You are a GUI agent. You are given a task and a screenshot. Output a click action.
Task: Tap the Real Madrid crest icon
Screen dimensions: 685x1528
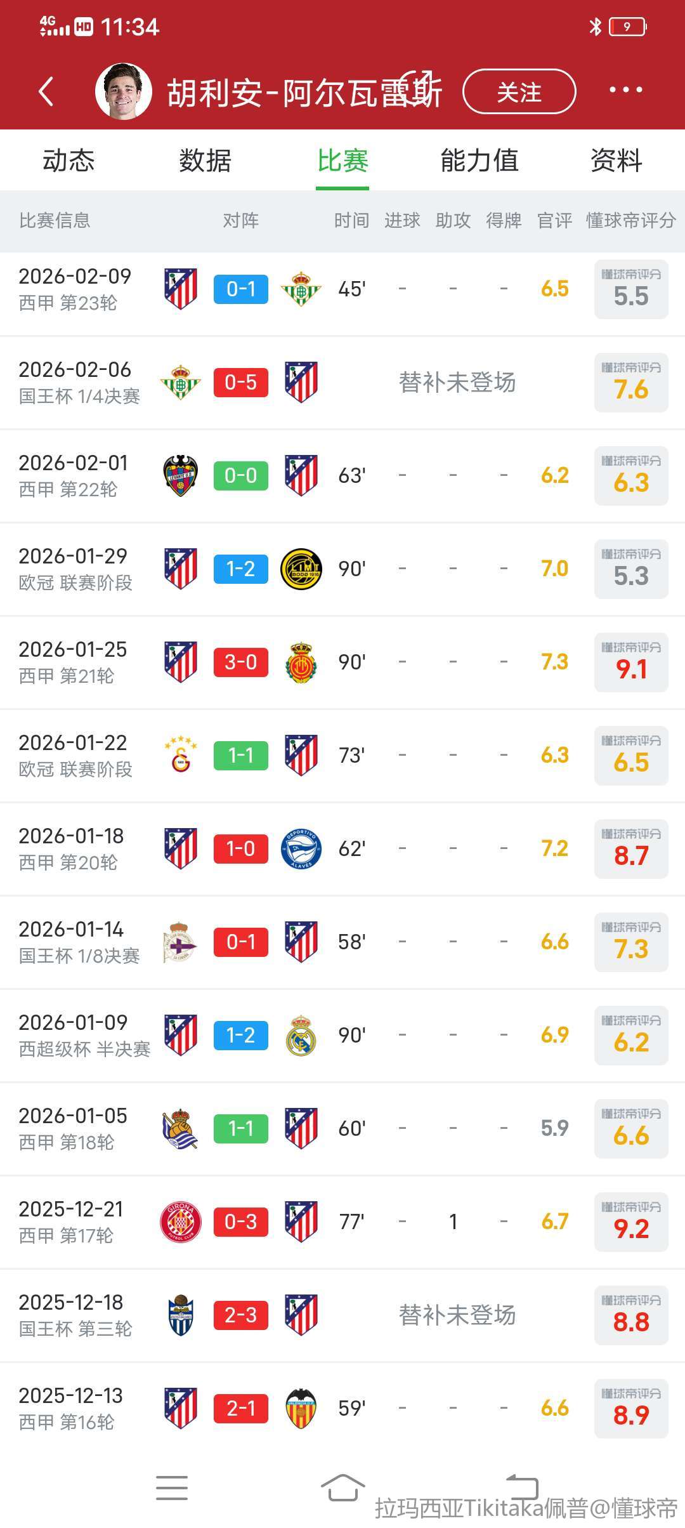[301, 1036]
